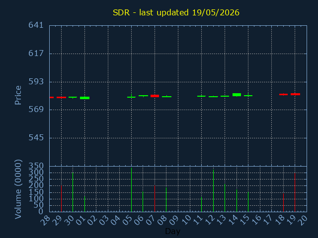Click the Day axis title
This screenshot has width=318, height=238.
point(172,231)
